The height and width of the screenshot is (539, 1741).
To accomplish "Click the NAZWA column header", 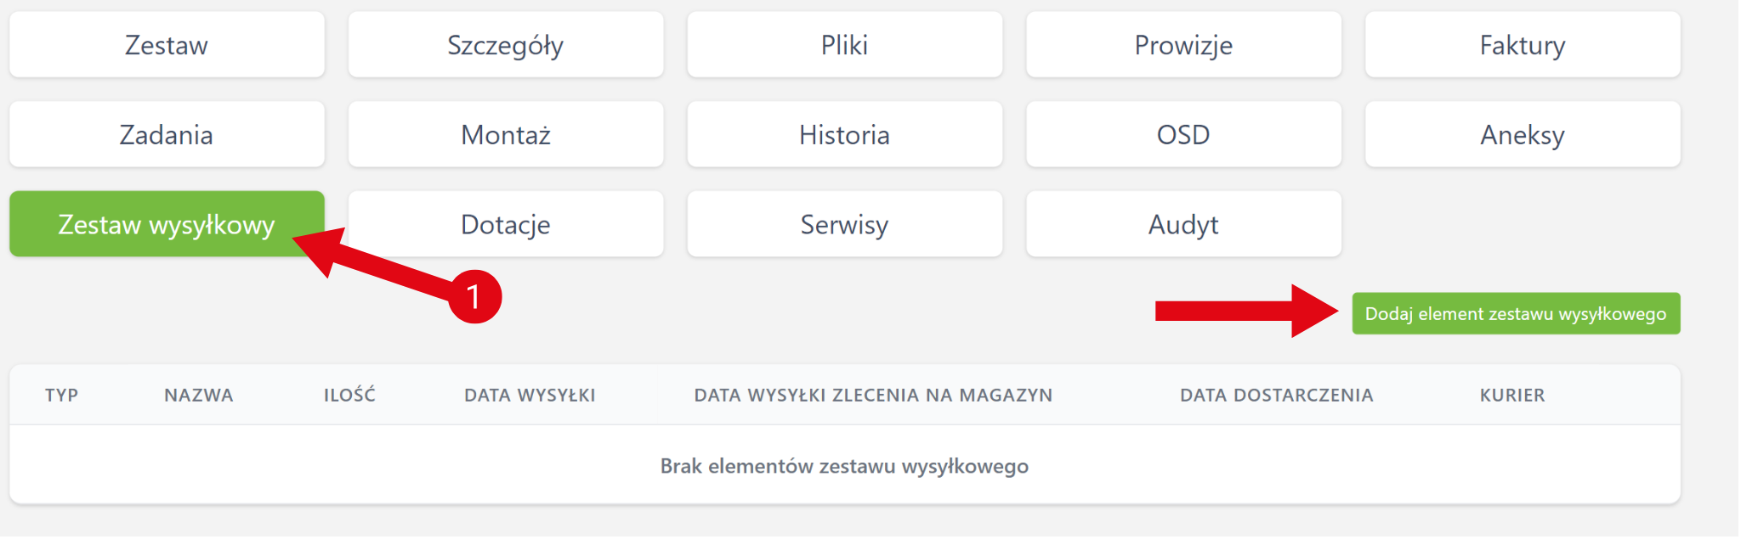I will [x=199, y=396].
